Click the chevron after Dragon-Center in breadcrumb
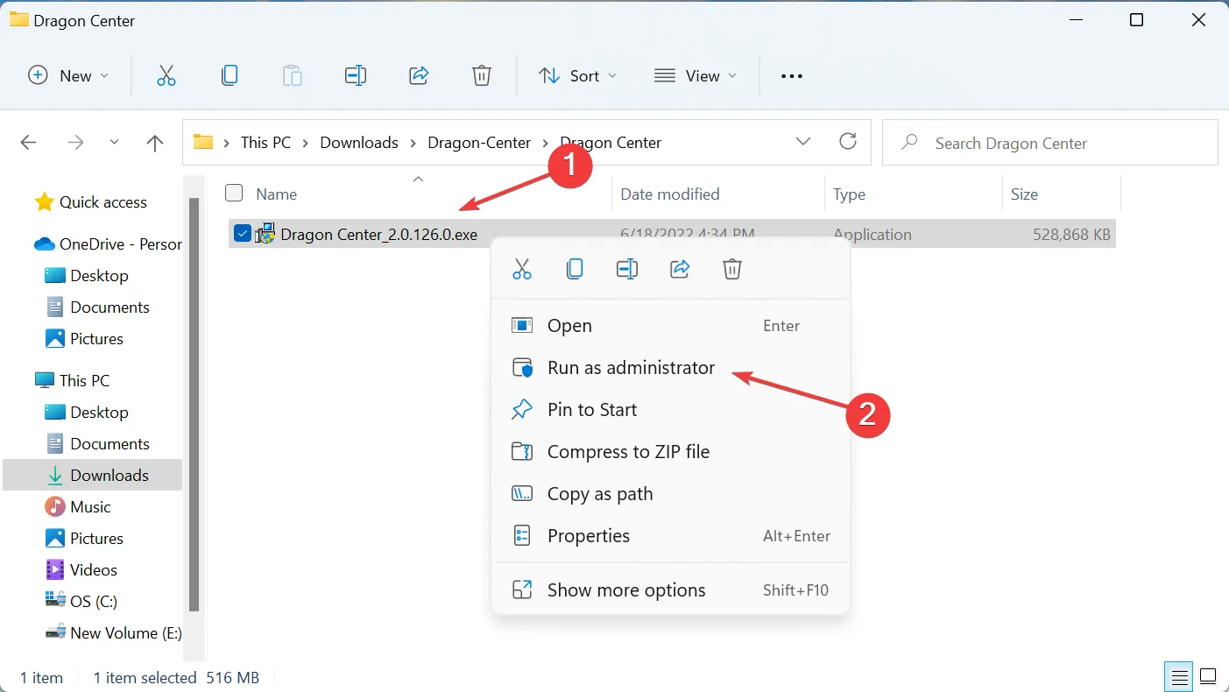This screenshot has height=692, width=1229. coord(546,143)
